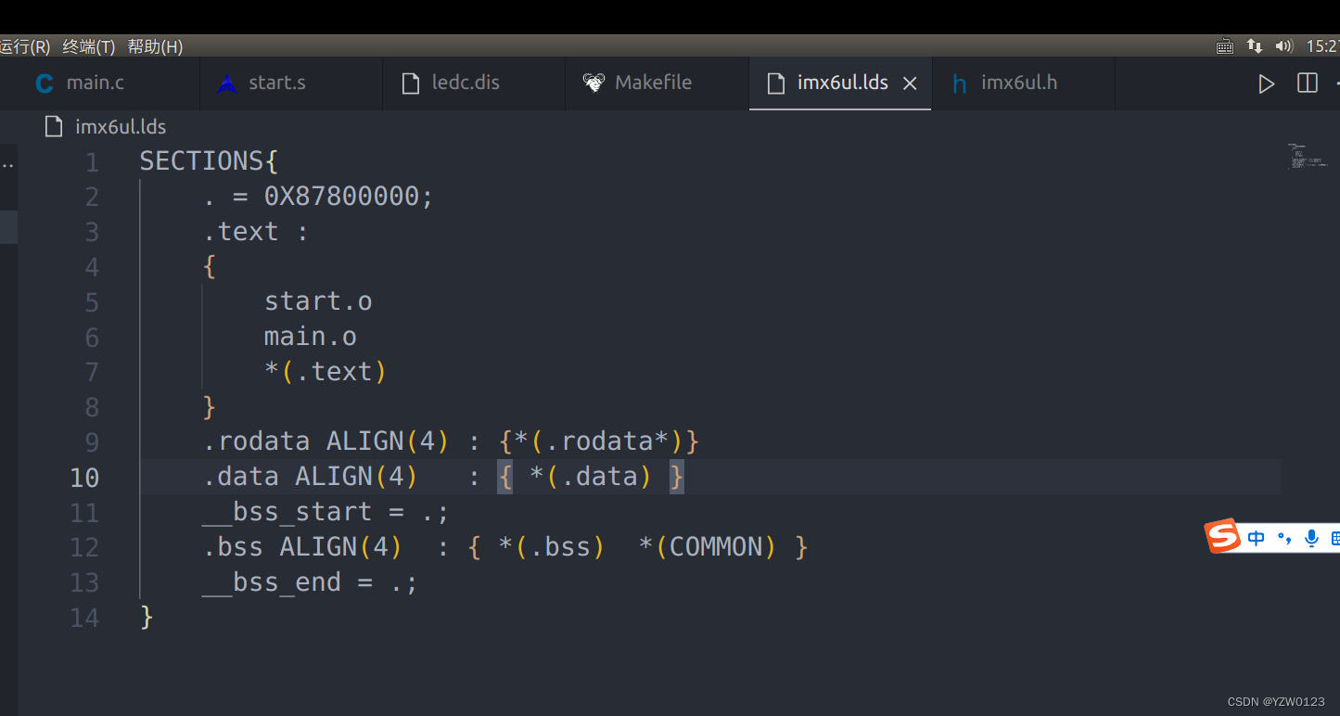Image resolution: width=1340 pixels, height=716 pixels.
Task: Click the Sogou microphone voice input icon
Action: [1311, 538]
